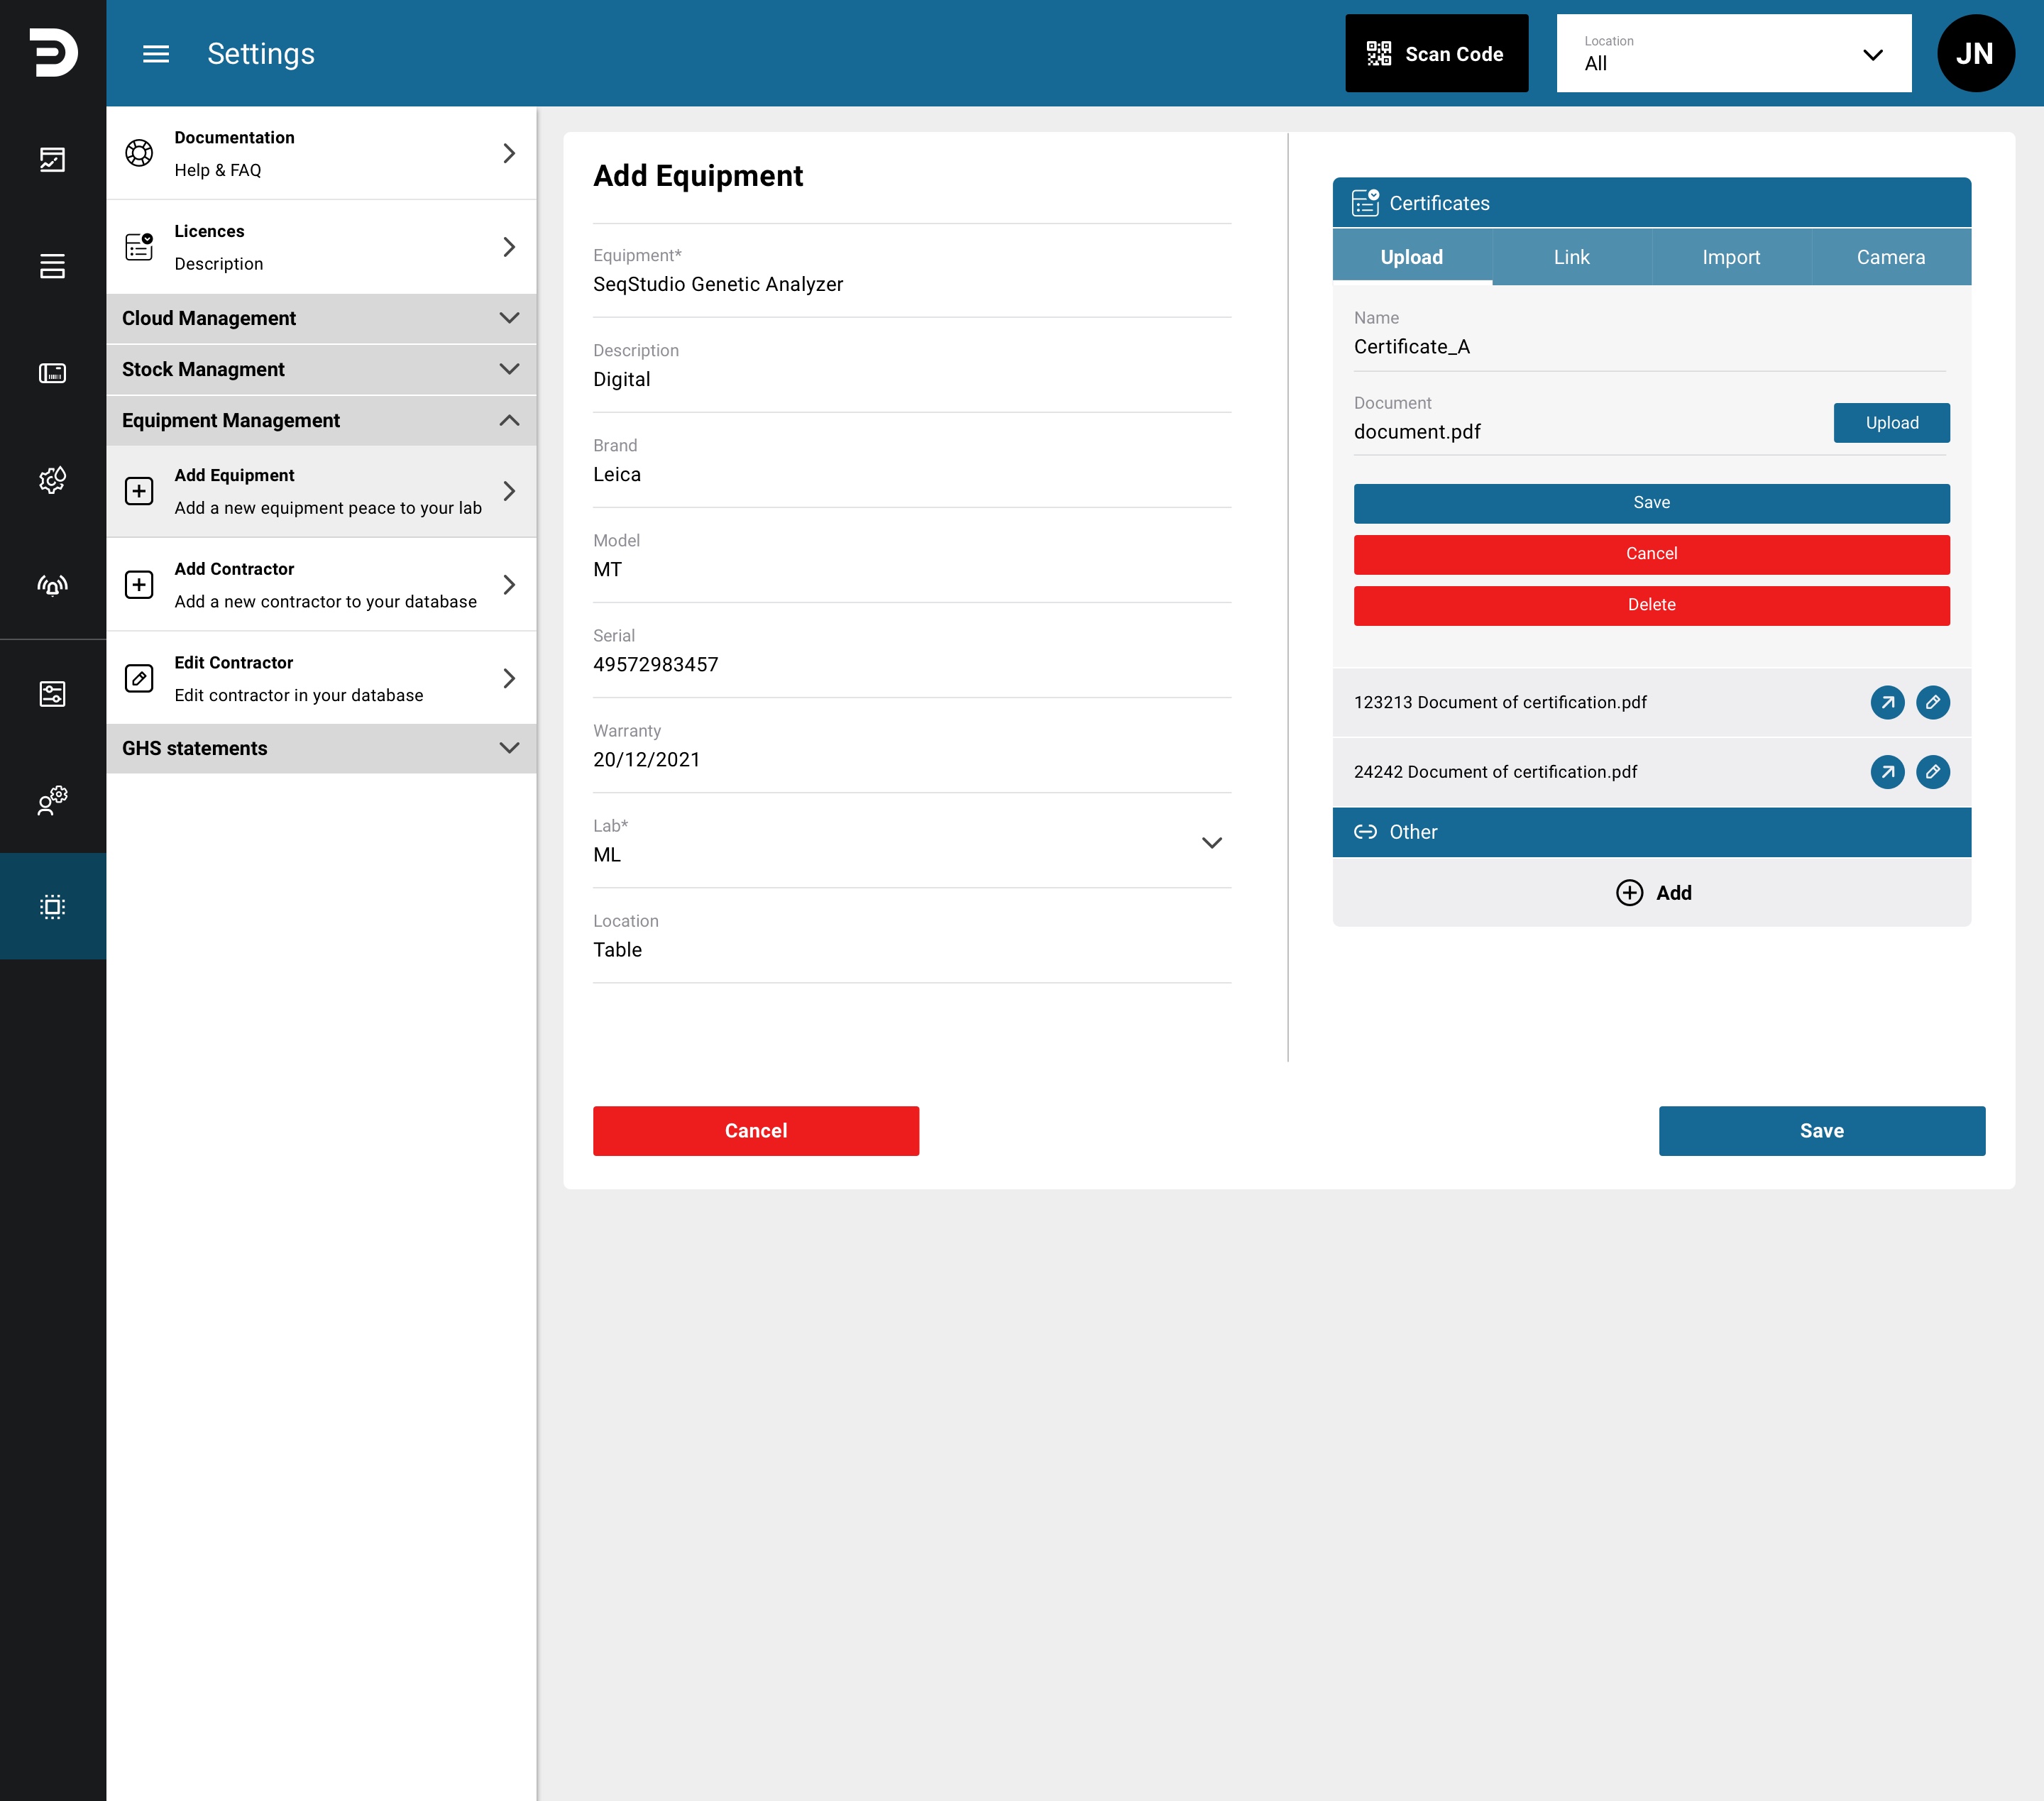This screenshot has height=1801, width=2044.
Task: Click the dashboard chart icon in sidebar
Action: (52, 160)
